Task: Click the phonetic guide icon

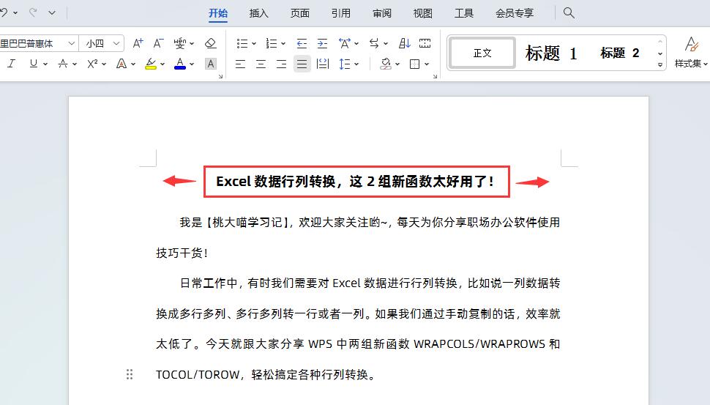Action: coord(180,43)
